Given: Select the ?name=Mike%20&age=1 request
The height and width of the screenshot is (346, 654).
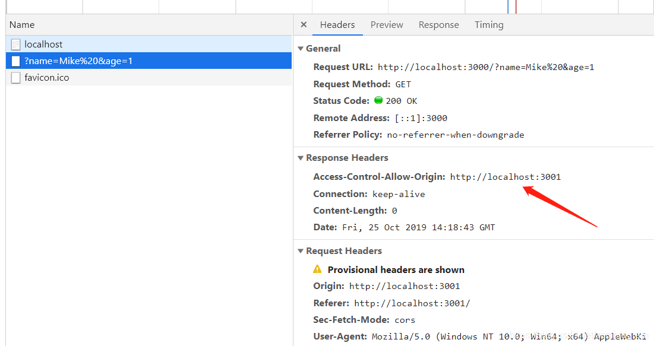Looking at the screenshot, I should (x=149, y=61).
